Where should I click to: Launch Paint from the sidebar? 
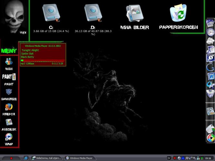[x=9, y=77]
